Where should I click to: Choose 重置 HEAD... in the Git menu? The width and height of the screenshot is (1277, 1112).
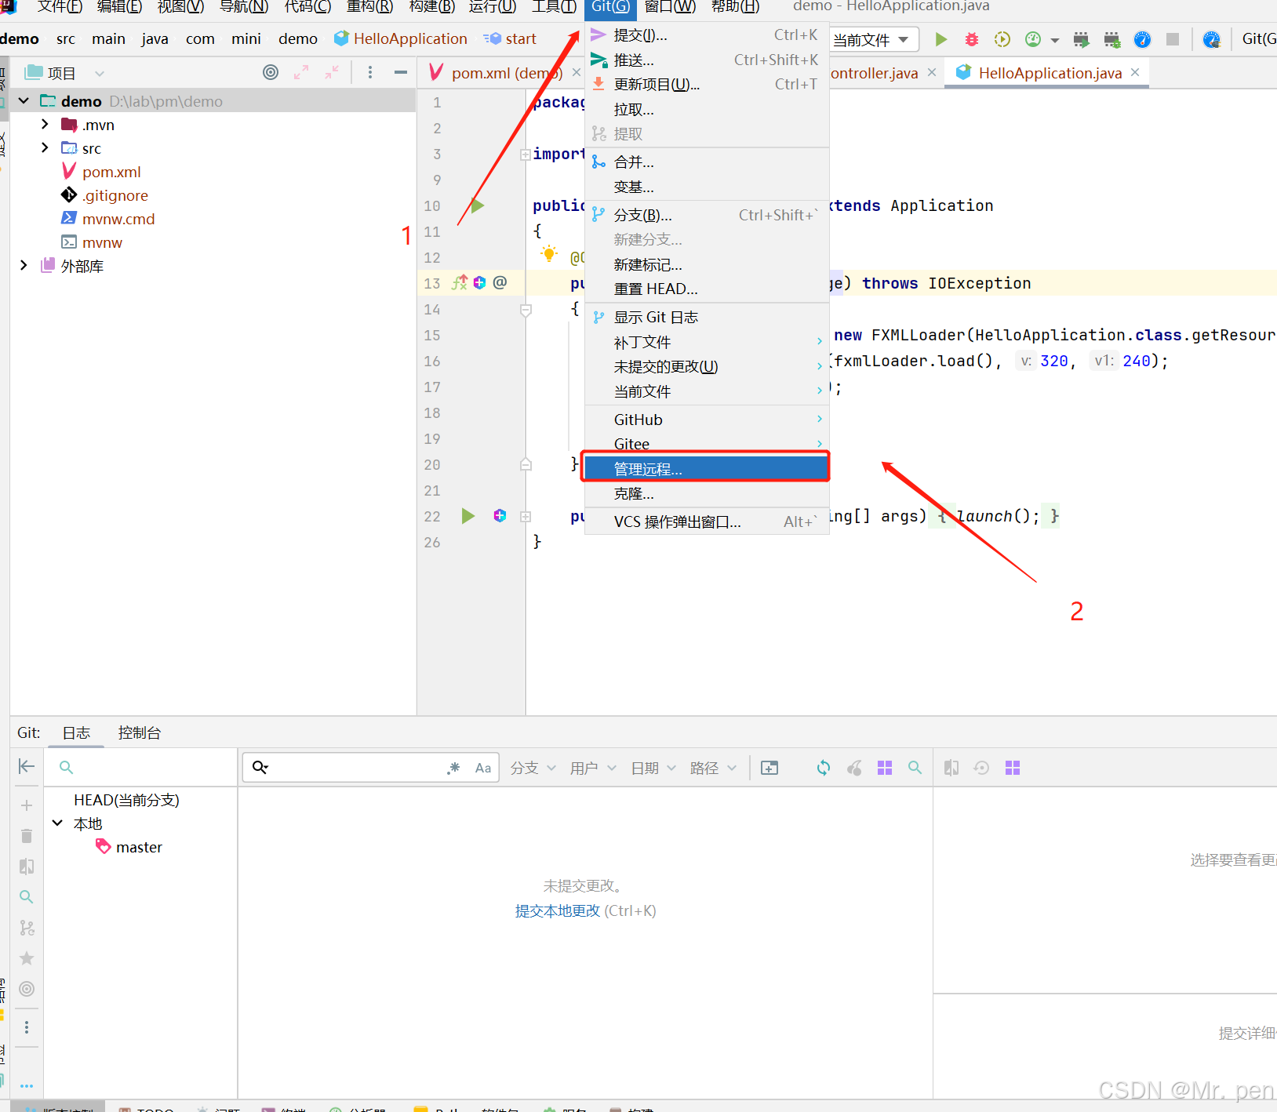point(707,289)
